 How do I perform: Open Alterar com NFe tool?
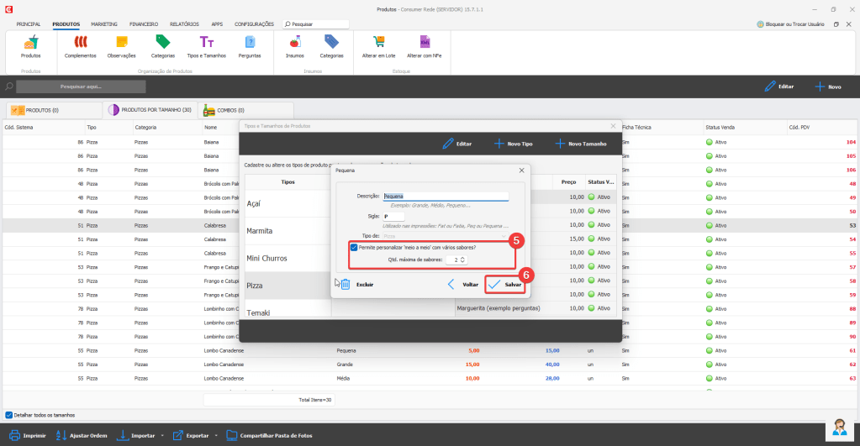coord(425,44)
